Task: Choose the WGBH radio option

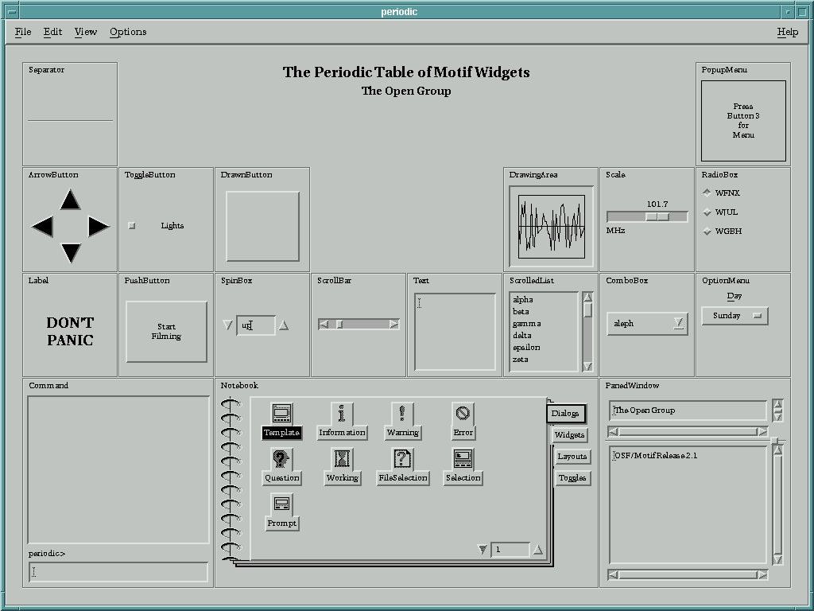Action: point(707,232)
